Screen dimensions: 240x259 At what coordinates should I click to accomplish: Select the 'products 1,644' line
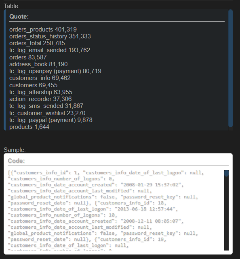pos(29,127)
